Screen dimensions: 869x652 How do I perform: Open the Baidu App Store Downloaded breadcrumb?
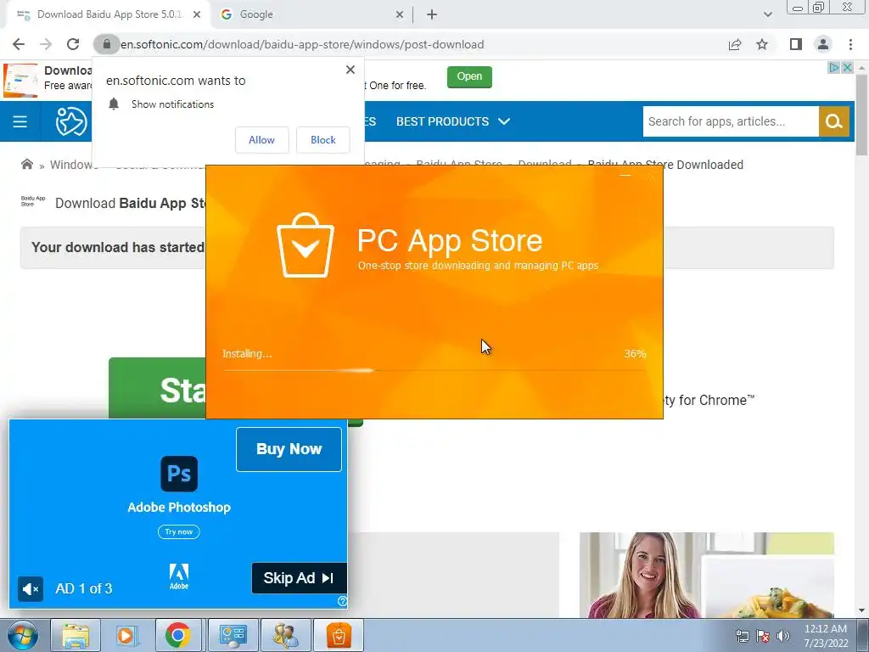(x=665, y=165)
